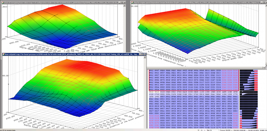267x131 pixels.
Task: Select hex cell 1194 in the hex dump
Action: click(224, 94)
